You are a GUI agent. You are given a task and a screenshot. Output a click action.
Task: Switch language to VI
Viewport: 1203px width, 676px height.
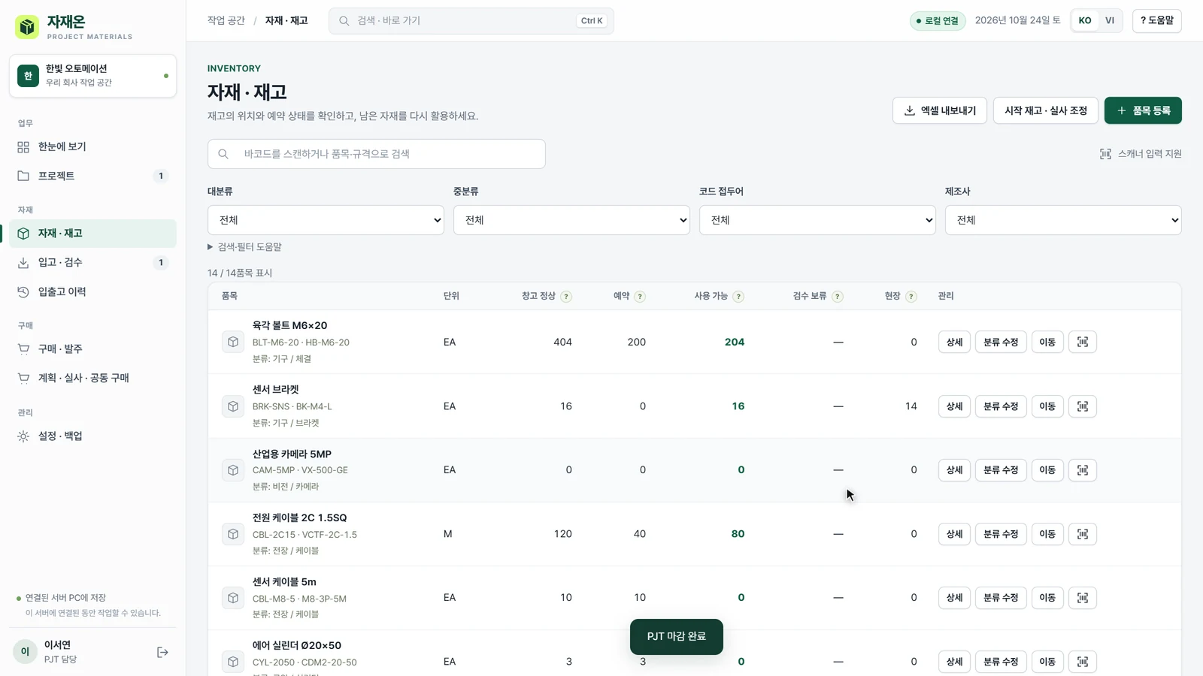coord(1110,20)
